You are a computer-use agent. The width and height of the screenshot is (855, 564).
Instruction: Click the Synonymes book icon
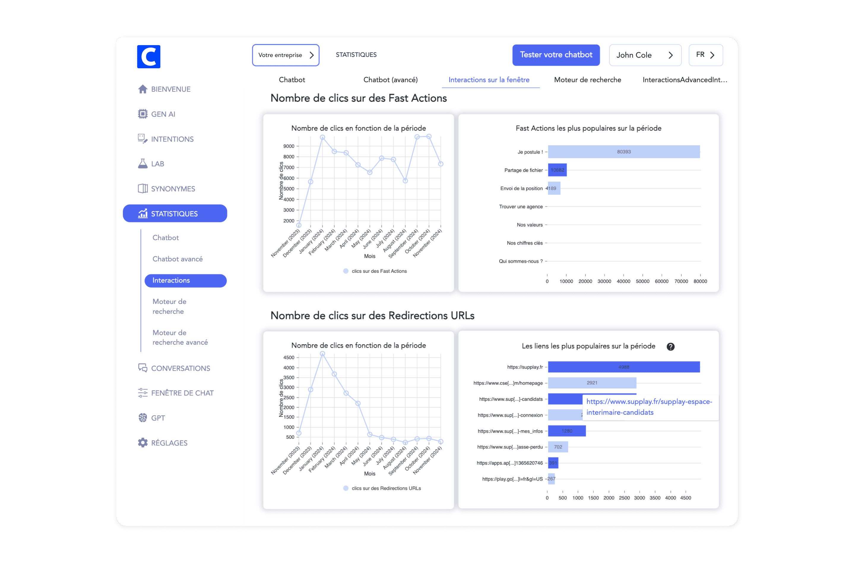(143, 188)
